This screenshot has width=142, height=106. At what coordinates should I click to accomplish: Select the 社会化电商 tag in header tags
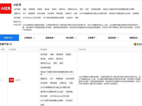(x=41, y=14)
